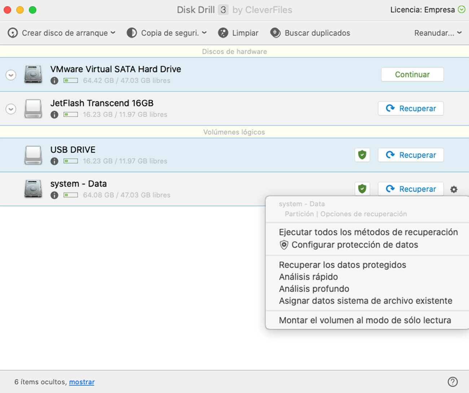Select JetFlash Transcend 16GB name
Image resolution: width=469 pixels, height=393 pixels.
coord(102,103)
